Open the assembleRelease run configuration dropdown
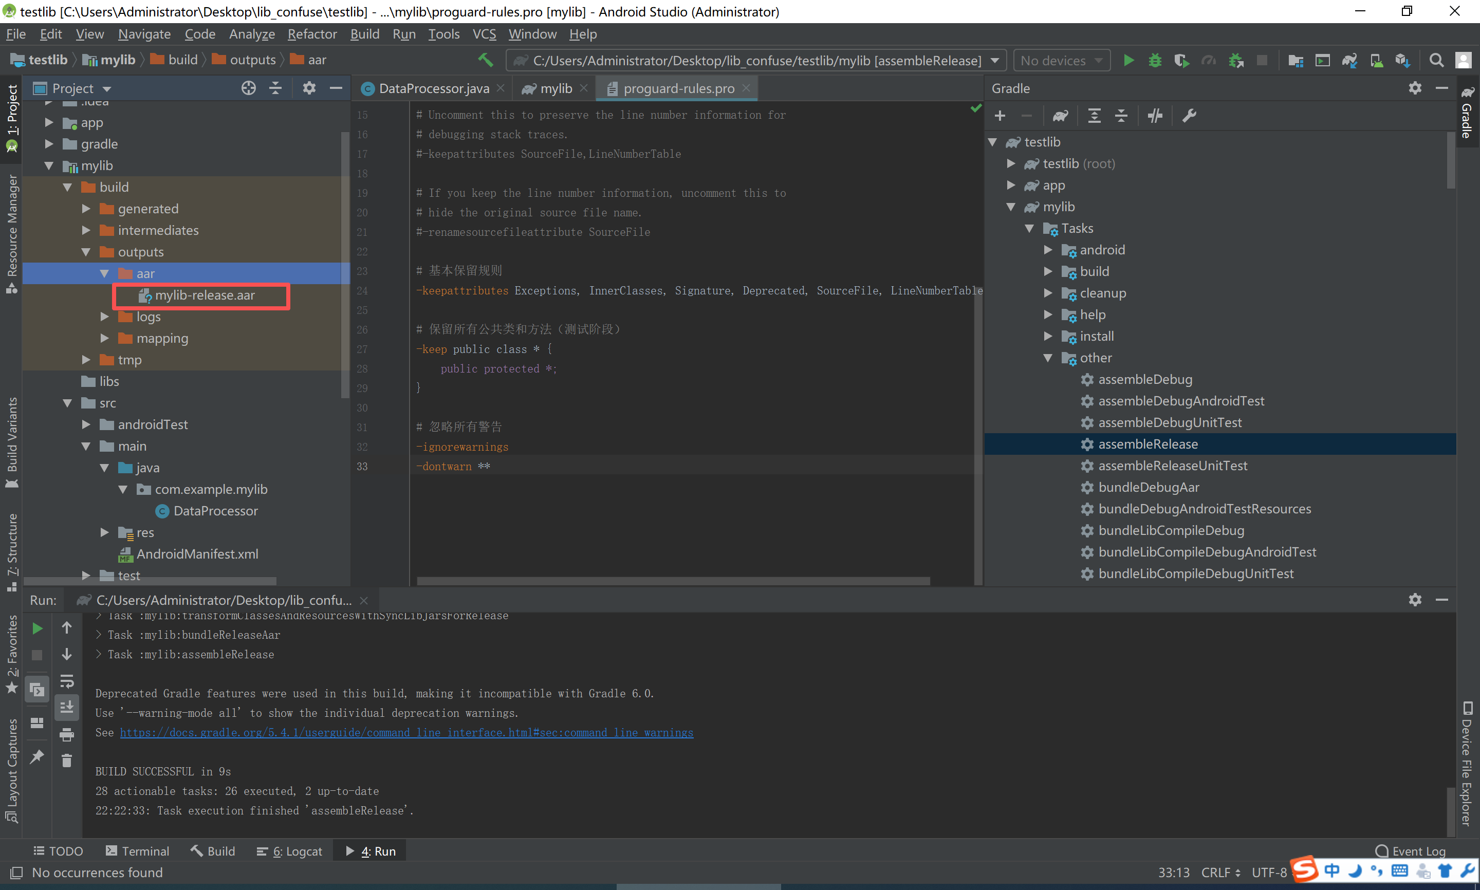Image resolution: width=1480 pixels, height=890 pixels. click(995, 61)
